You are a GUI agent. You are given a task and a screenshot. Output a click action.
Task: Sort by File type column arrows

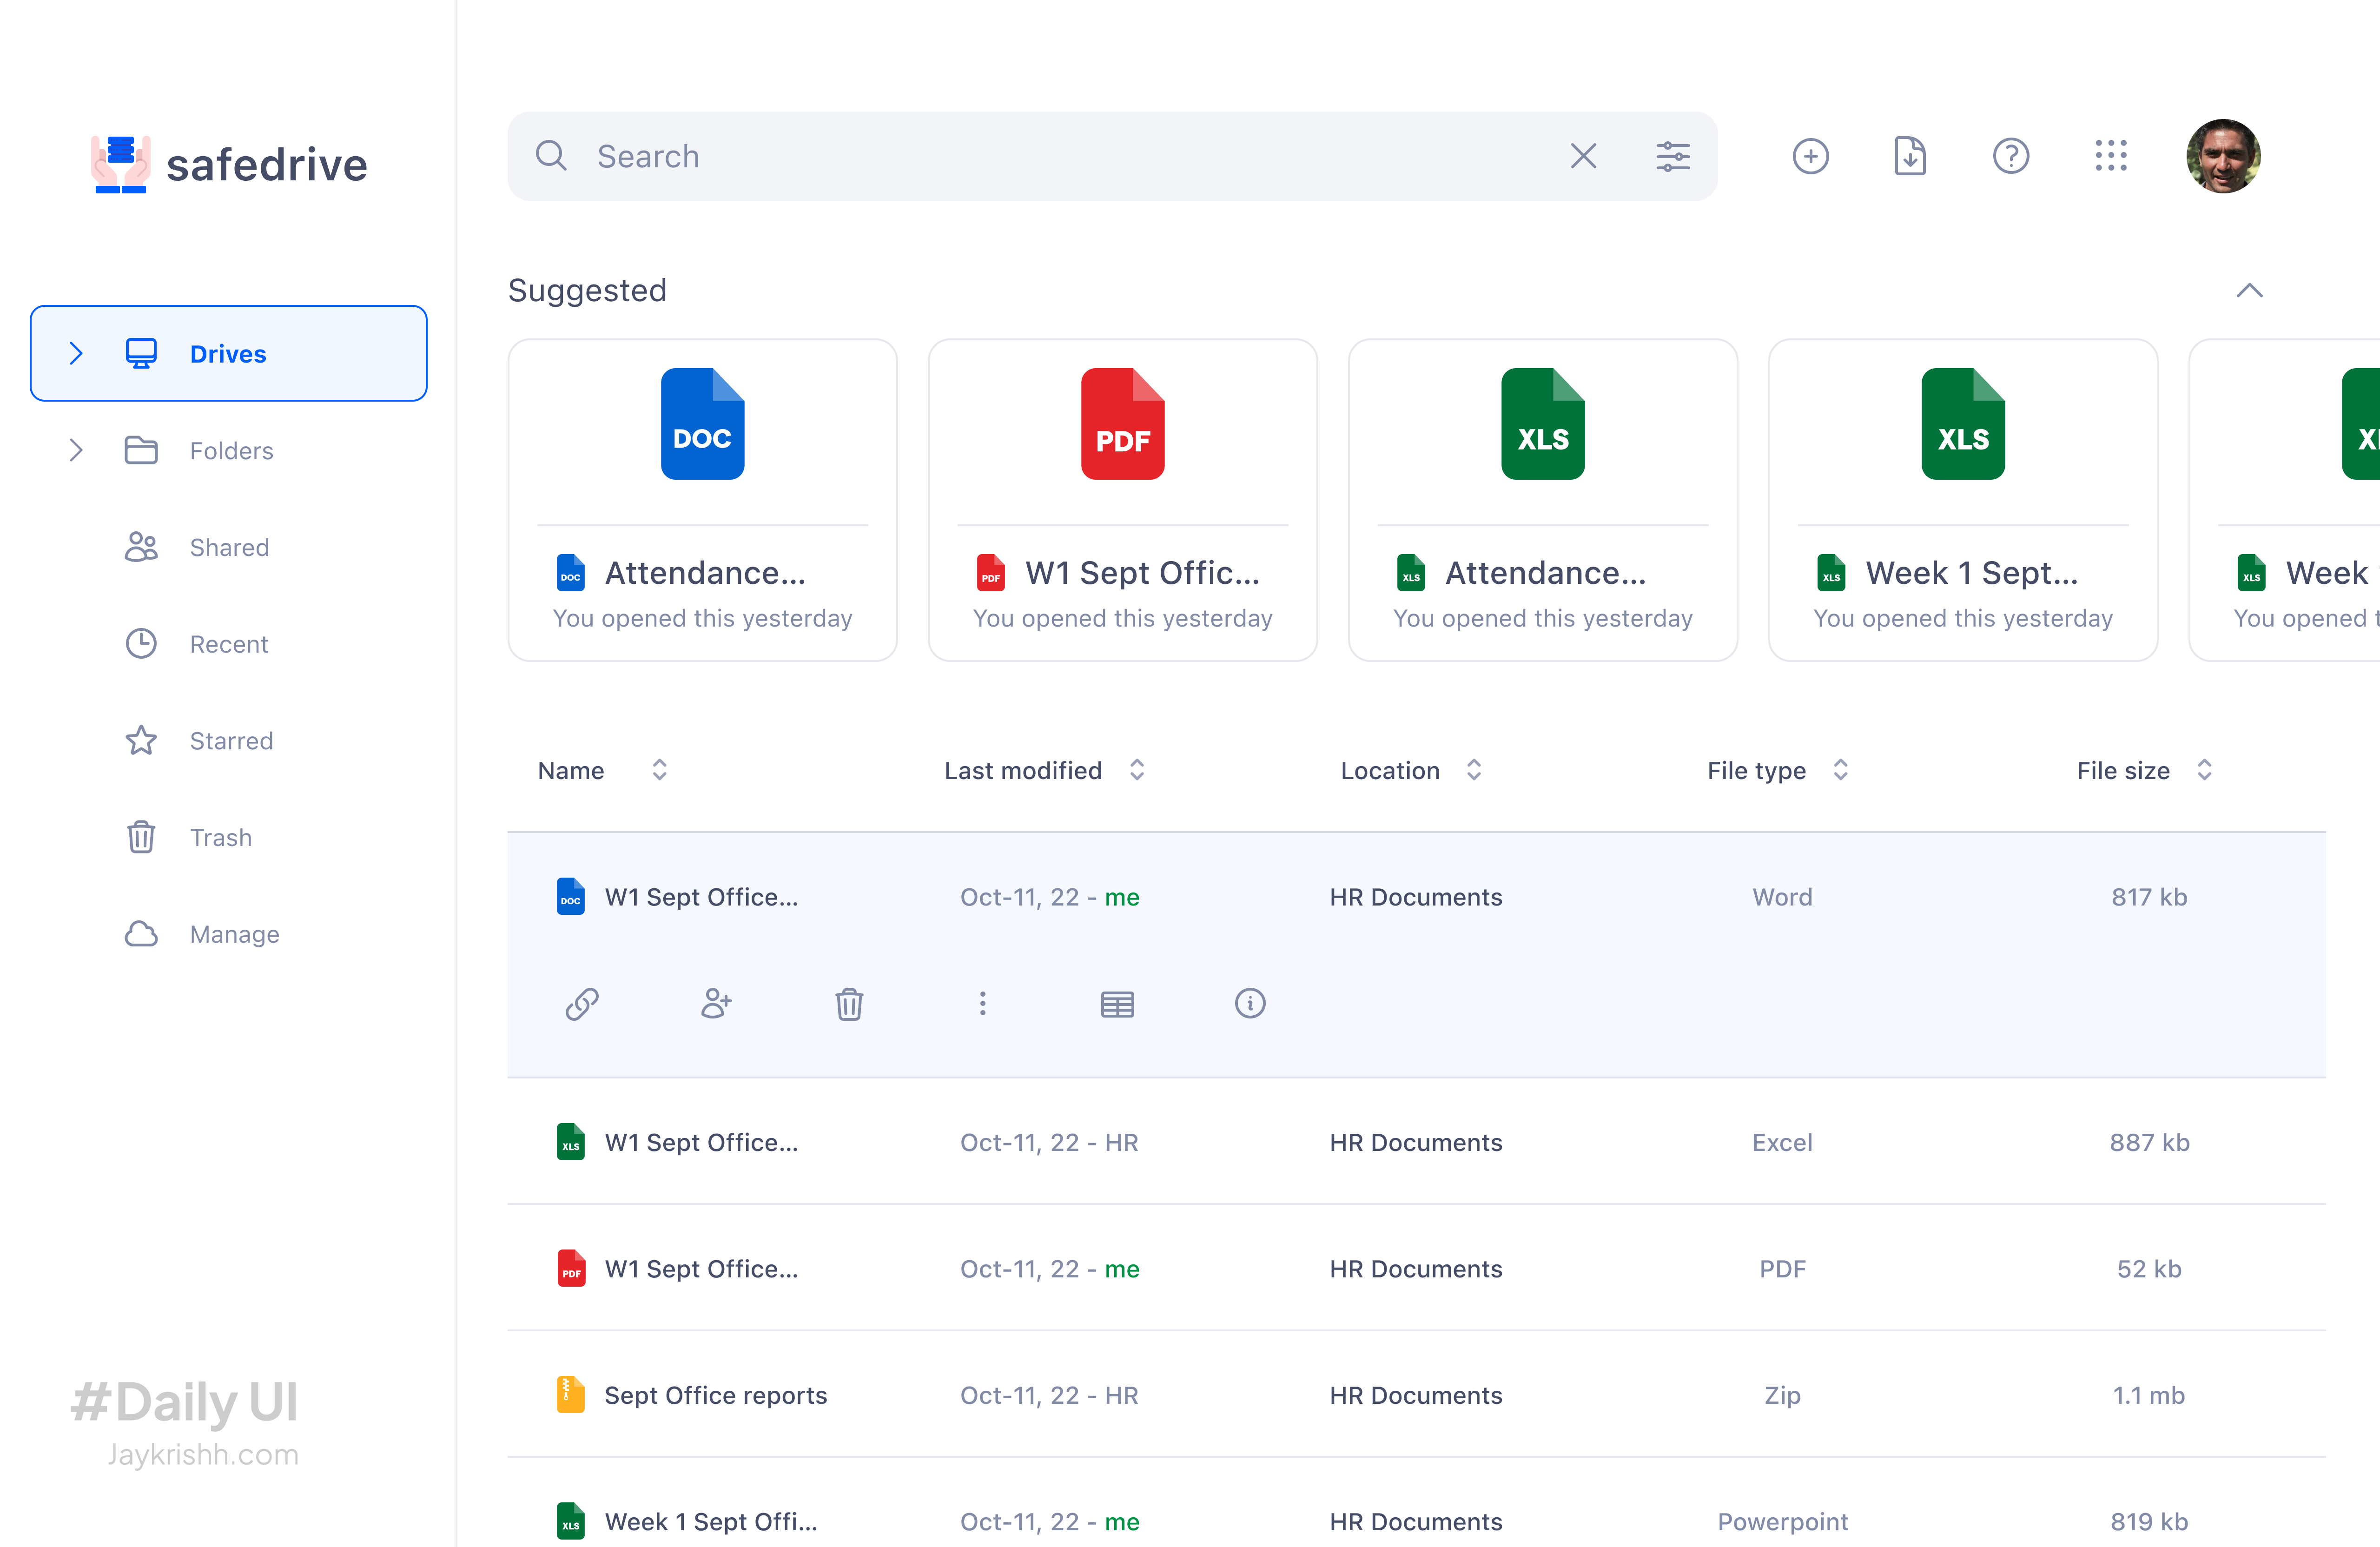tap(1840, 770)
